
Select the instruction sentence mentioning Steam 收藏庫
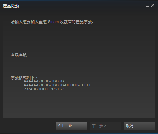[52, 22]
